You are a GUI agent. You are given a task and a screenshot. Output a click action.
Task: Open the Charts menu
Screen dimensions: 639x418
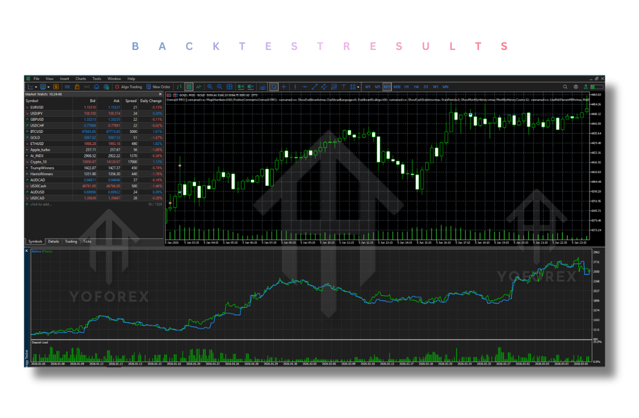point(80,78)
